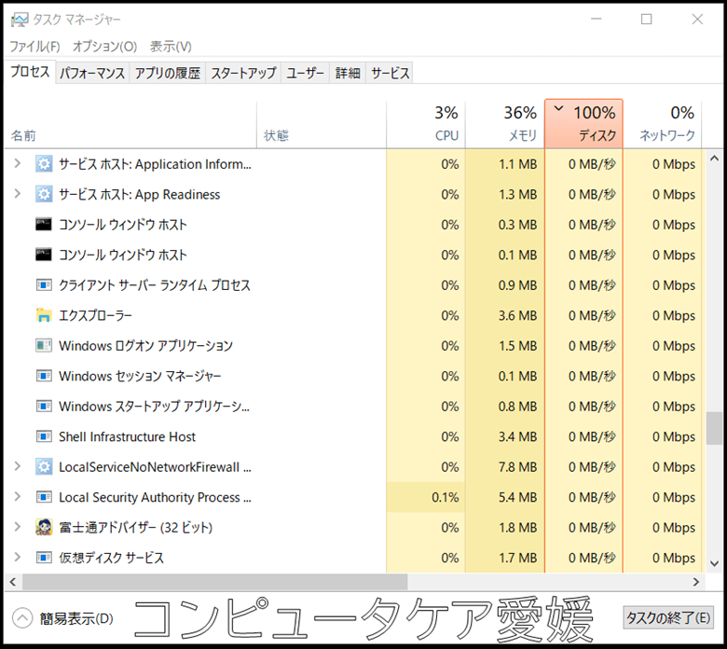Expand 富士通アドバイザー (32 ビット) row
The width and height of the screenshot is (727, 649).
(18, 527)
